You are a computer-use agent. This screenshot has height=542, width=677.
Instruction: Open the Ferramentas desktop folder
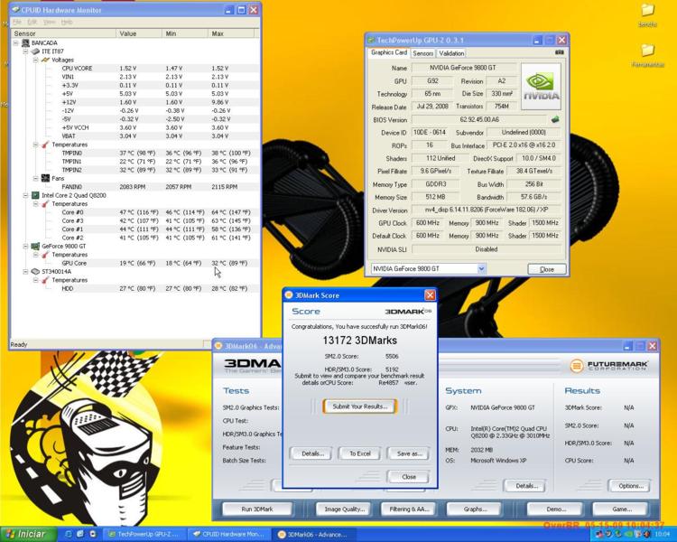point(647,55)
